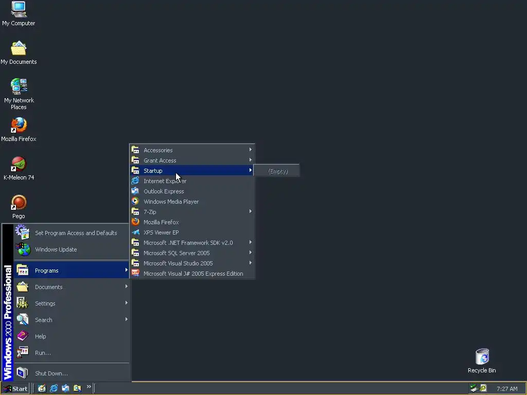This screenshot has height=395, width=527.
Task: Open Set Program Access and Defaults
Action: tap(71, 233)
